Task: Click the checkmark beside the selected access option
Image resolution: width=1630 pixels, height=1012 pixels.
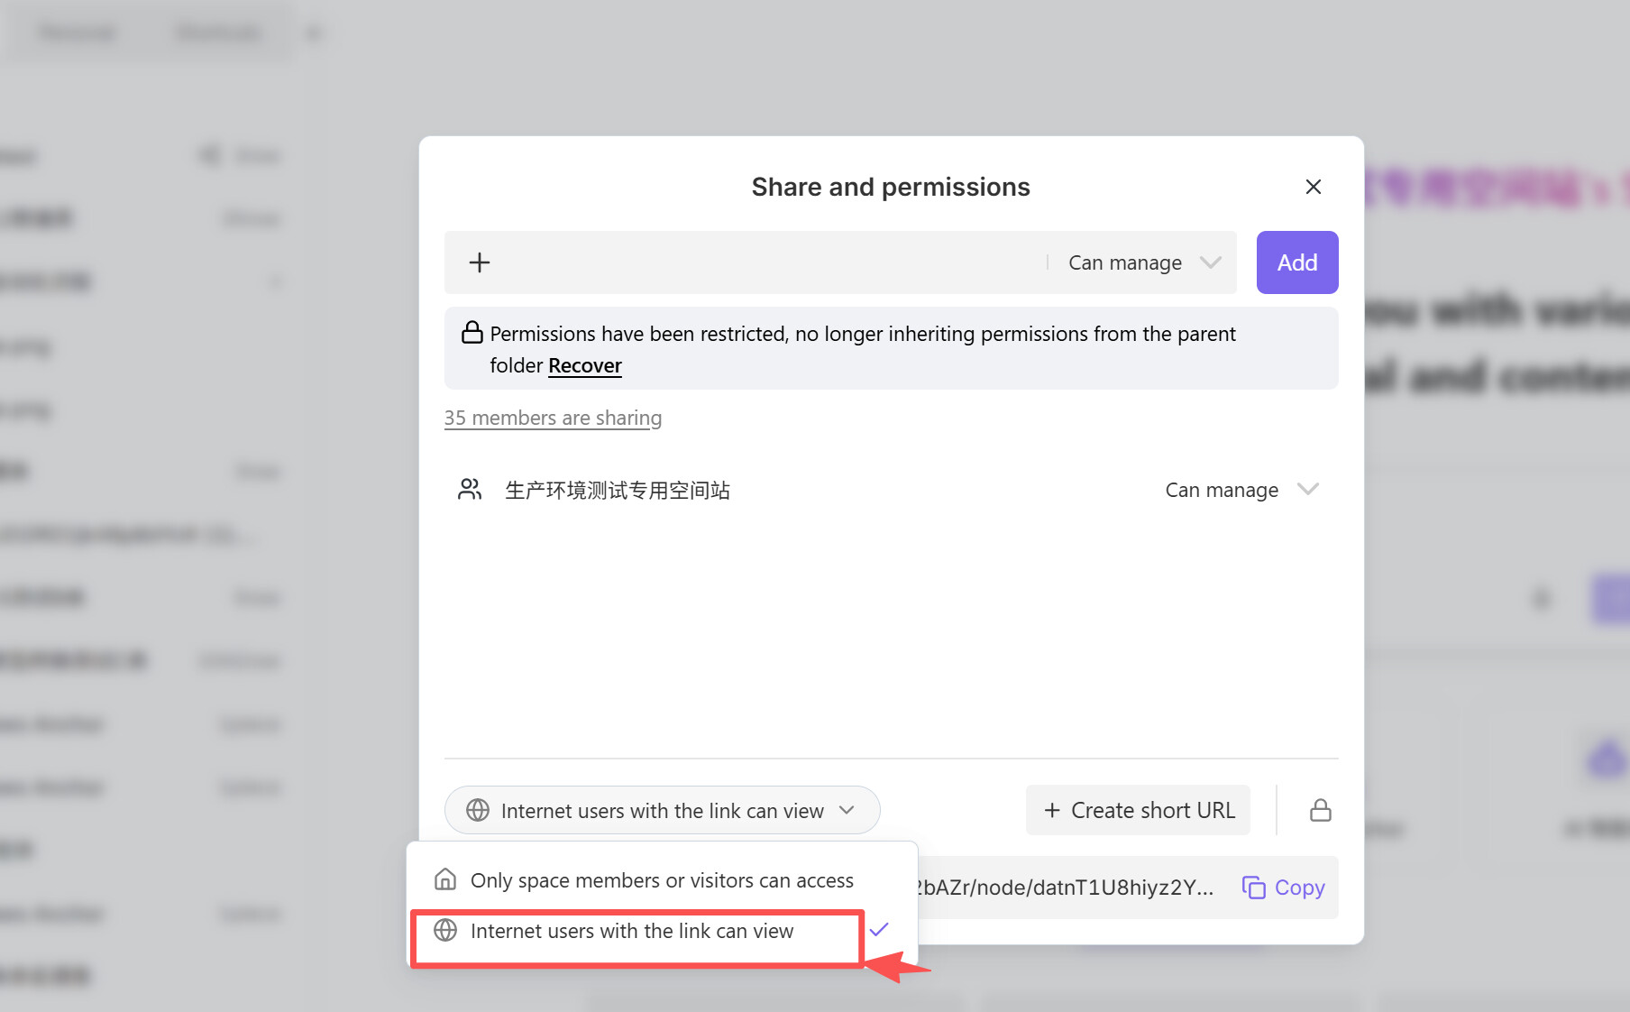Action: click(879, 929)
